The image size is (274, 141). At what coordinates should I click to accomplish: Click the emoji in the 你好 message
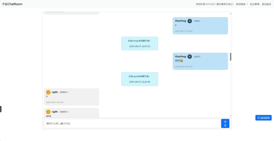pos(181,61)
